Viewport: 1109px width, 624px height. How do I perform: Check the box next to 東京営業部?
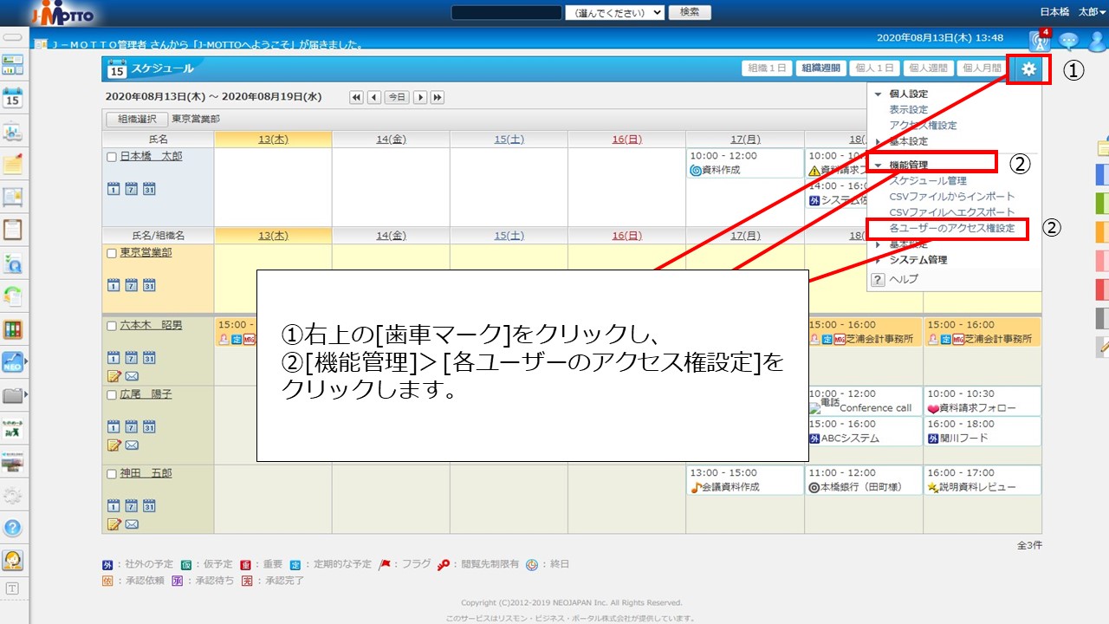pos(112,253)
